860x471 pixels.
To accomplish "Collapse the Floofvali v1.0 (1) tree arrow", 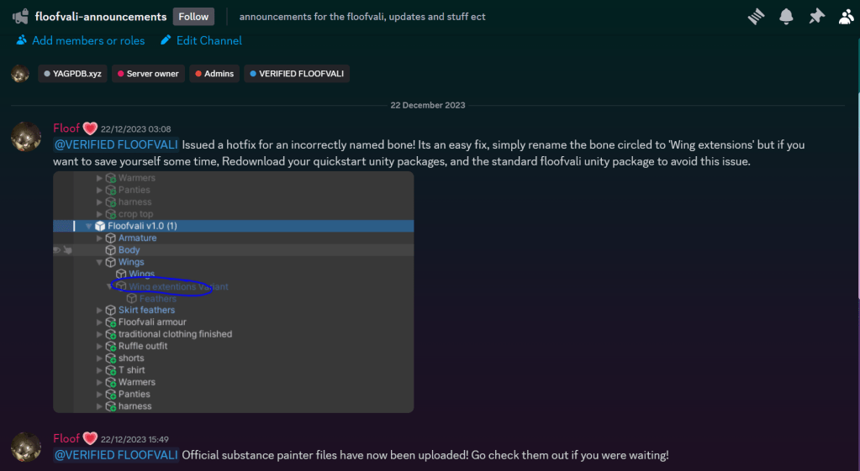I will pyautogui.click(x=88, y=226).
